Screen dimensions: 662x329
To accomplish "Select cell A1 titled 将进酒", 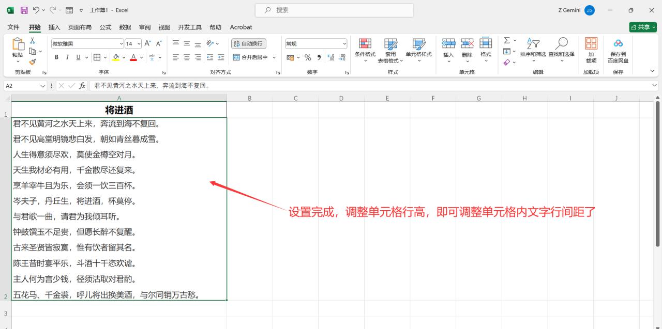I will (119, 109).
